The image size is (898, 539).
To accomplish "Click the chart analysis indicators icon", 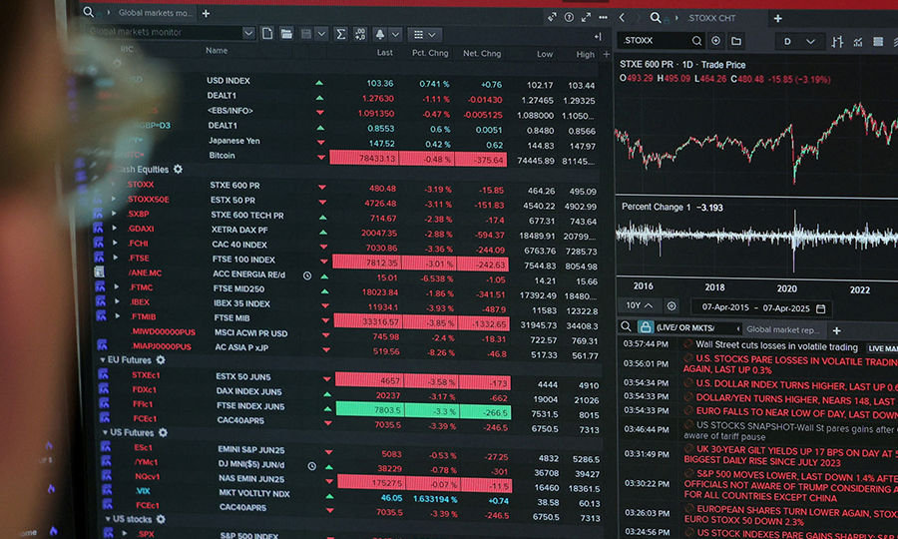I will 858,41.
